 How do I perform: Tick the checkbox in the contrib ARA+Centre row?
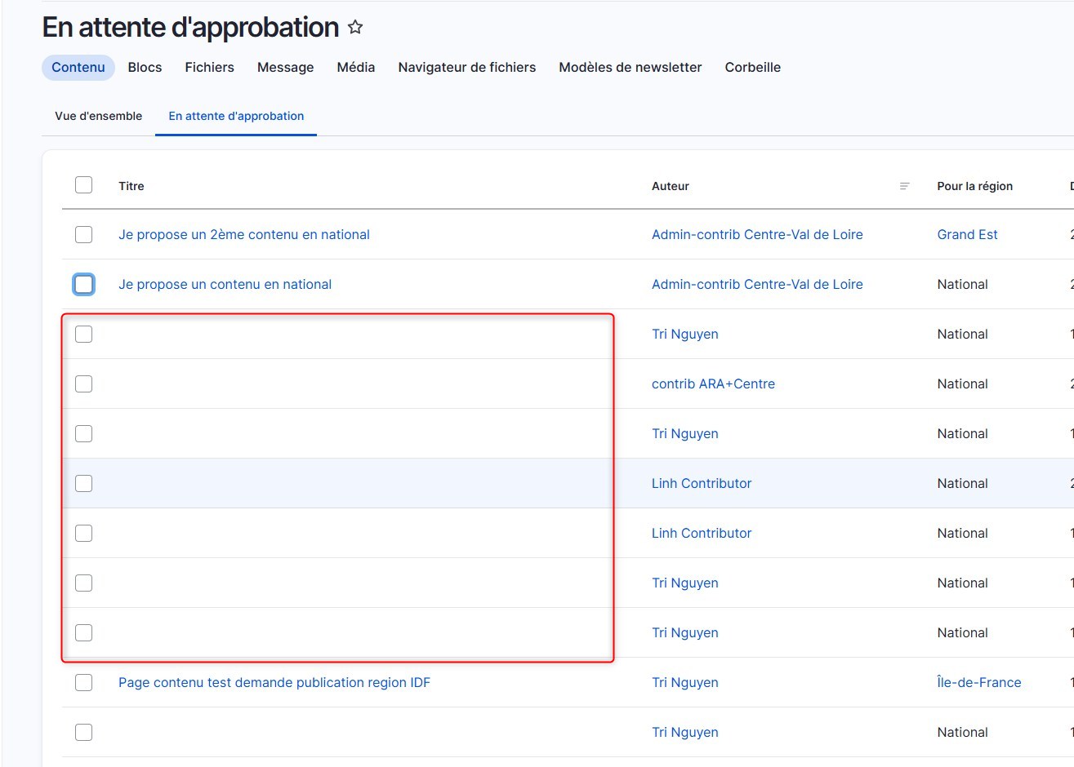pos(83,384)
